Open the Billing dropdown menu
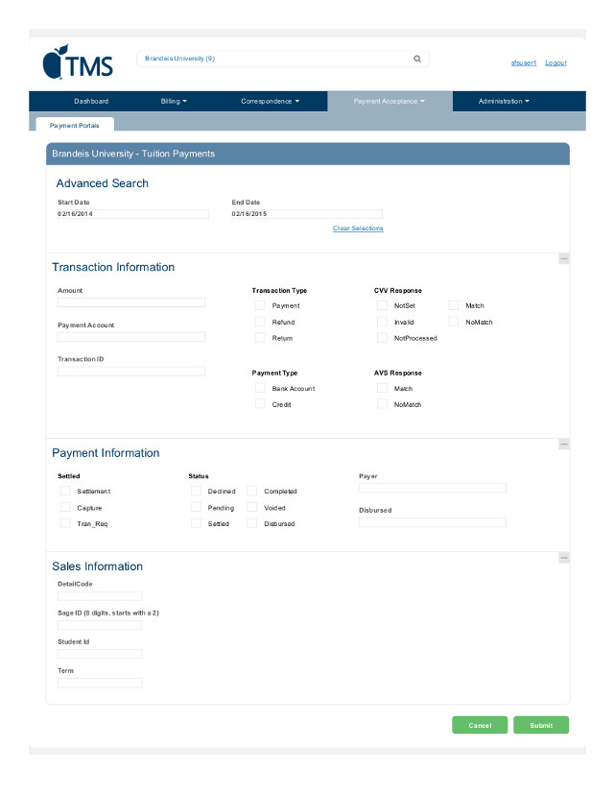This screenshot has height=795, width=614. [174, 102]
